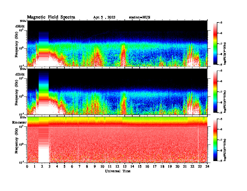Click hour tick label '22' on time axis
The height and width of the screenshot is (191, 247).
click(192, 167)
